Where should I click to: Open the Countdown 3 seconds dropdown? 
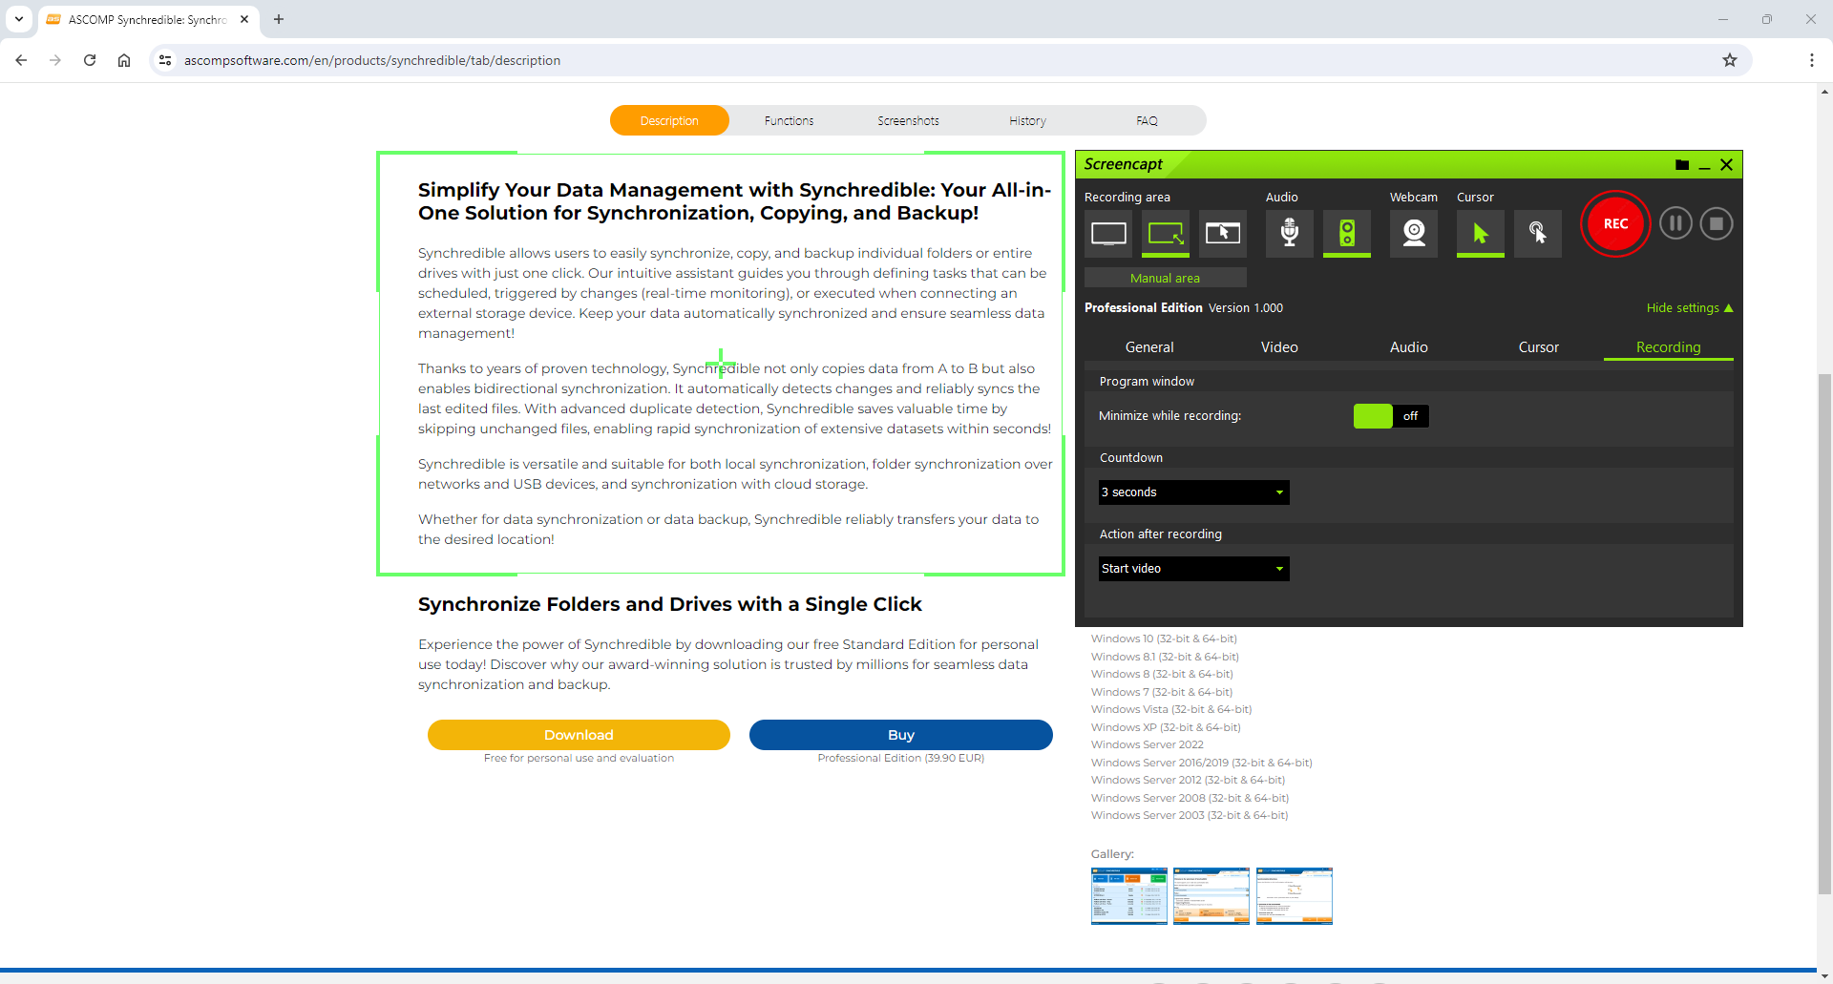coord(1193,492)
